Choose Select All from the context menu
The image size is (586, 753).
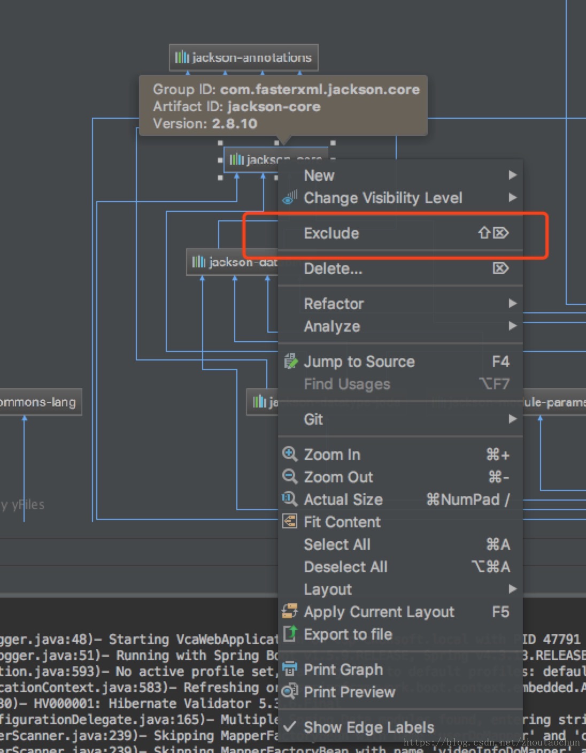tap(400, 544)
